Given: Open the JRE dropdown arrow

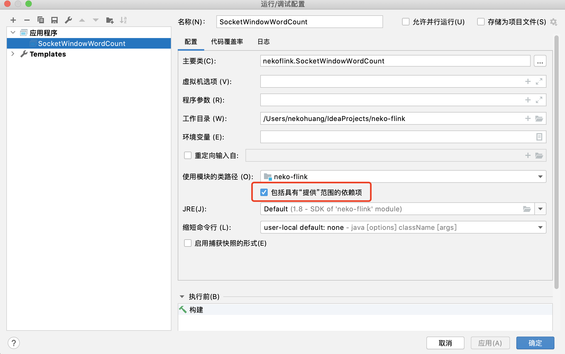Looking at the screenshot, I should 540,209.
